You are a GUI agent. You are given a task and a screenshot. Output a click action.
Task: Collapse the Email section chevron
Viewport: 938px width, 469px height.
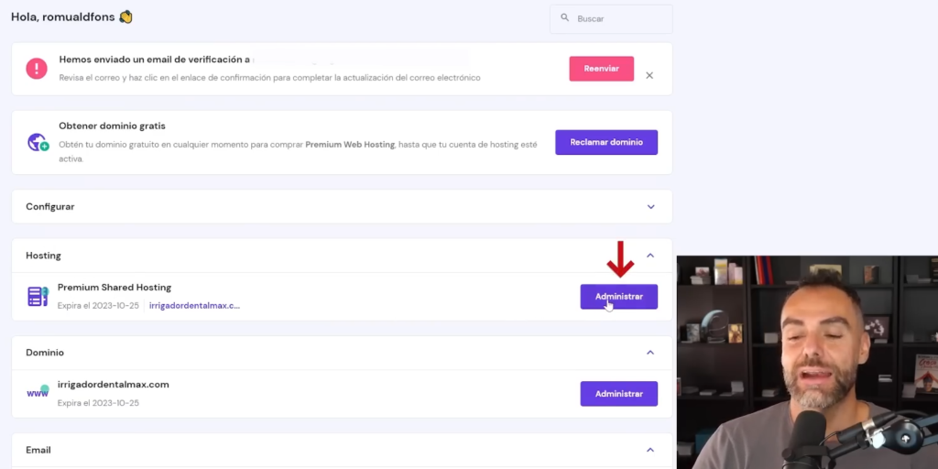pyautogui.click(x=650, y=450)
